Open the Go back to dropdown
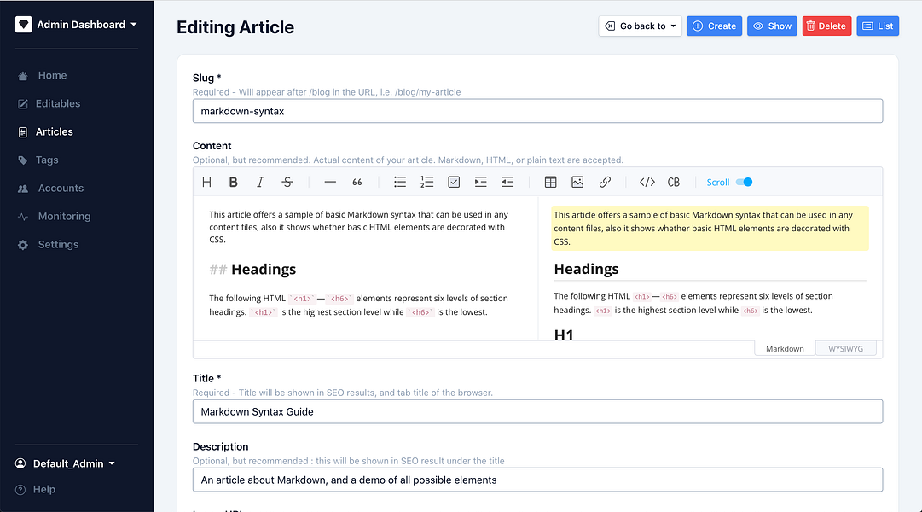This screenshot has height=512, width=922. point(641,26)
